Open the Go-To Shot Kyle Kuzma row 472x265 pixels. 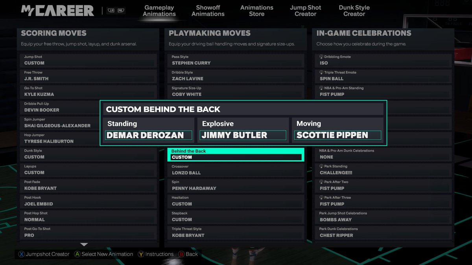click(x=88, y=92)
